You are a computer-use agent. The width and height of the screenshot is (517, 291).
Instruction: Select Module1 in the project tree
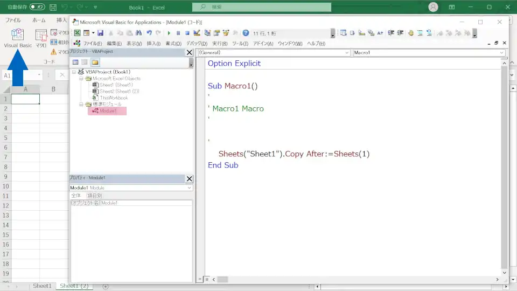click(x=107, y=111)
